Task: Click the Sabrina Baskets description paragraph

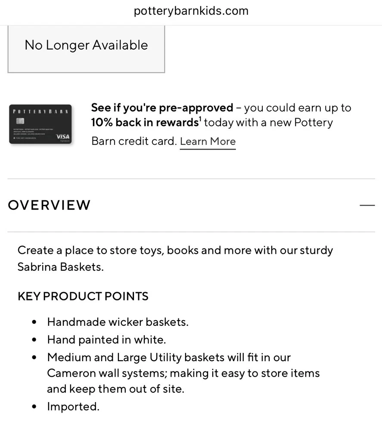Action: tap(175, 258)
